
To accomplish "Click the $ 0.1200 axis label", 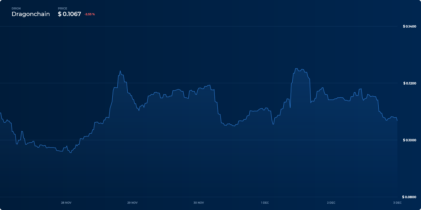I will click(x=410, y=83).
